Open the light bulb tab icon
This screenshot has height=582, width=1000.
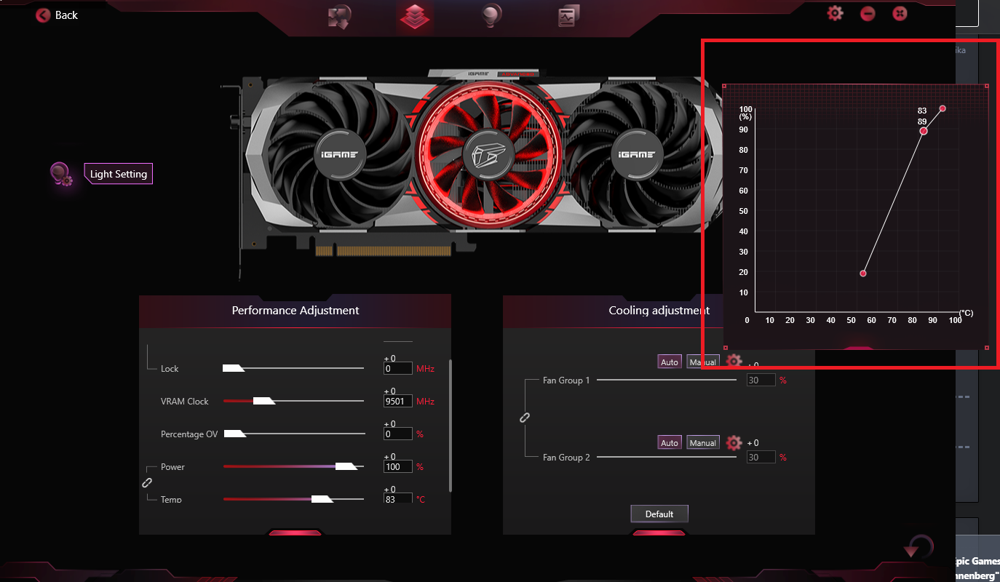pyautogui.click(x=493, y=15)
